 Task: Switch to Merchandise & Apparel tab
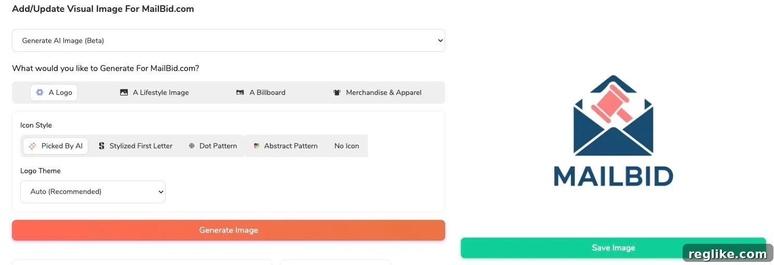[377, 92]
